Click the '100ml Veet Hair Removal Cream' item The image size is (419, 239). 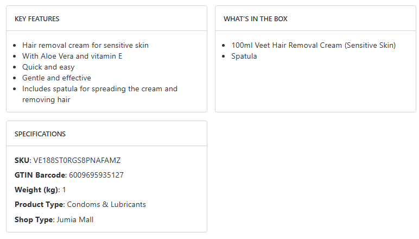(x=313, y=45)
